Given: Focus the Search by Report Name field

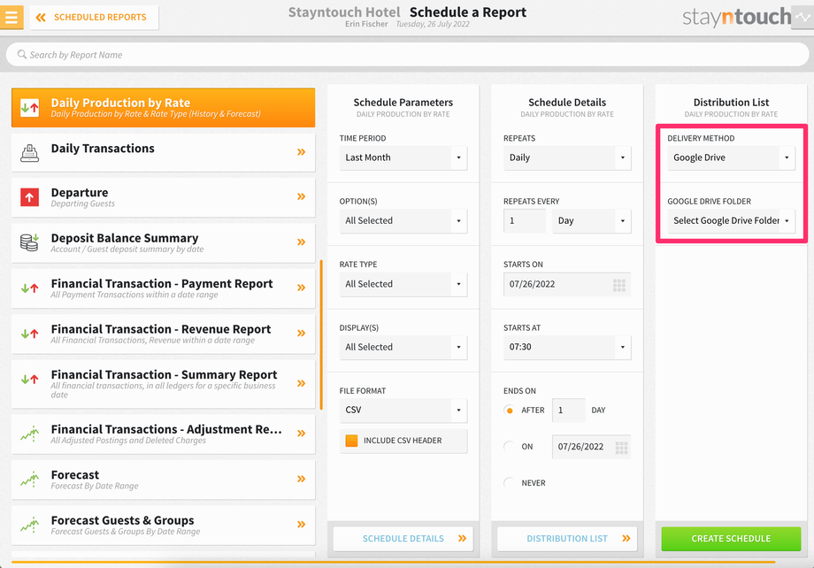Looking at the screenshot, I should pyautogui.click(x=407, y=55).
